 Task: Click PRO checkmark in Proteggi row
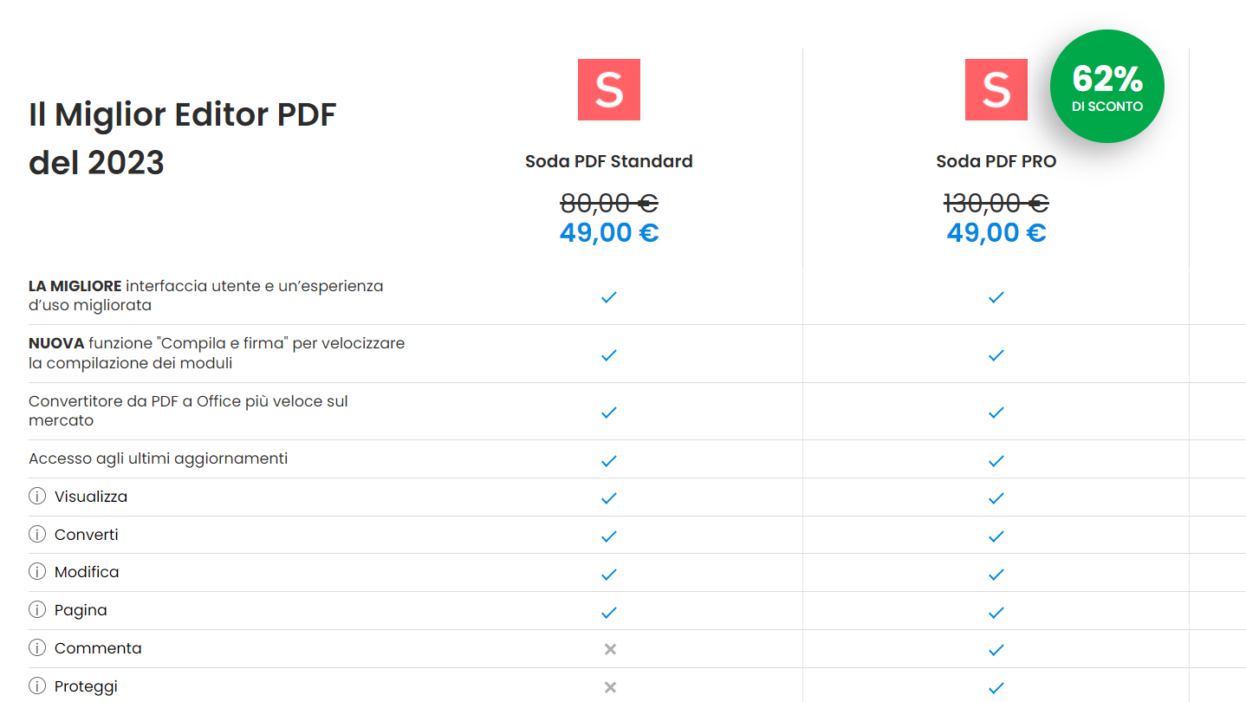pos(996,688)
